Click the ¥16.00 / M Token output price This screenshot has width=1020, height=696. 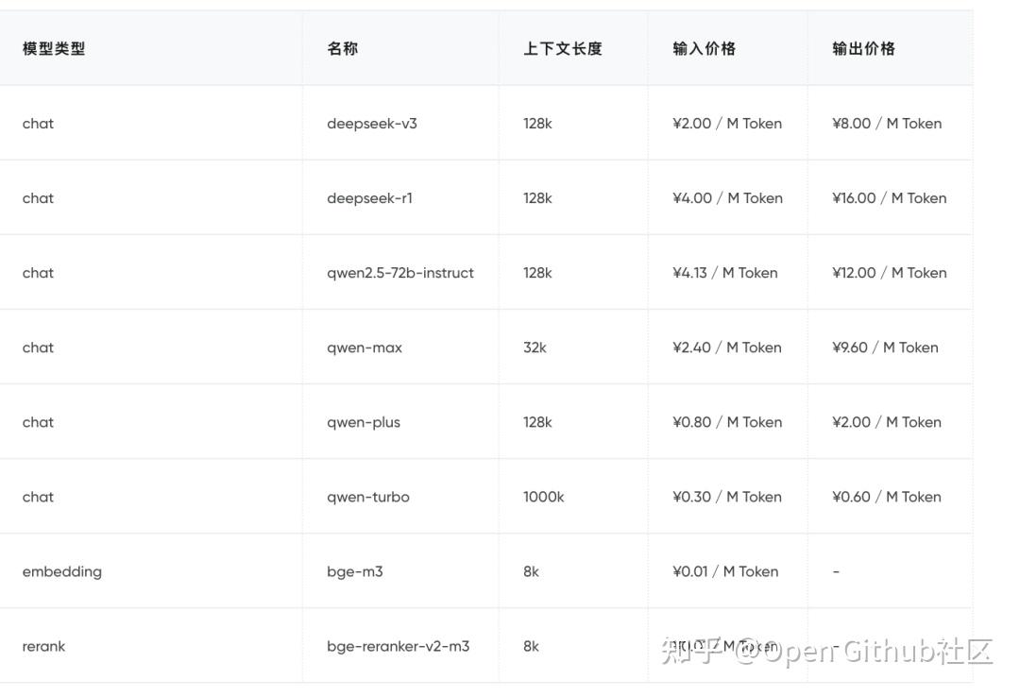click(x=890, y=198)
